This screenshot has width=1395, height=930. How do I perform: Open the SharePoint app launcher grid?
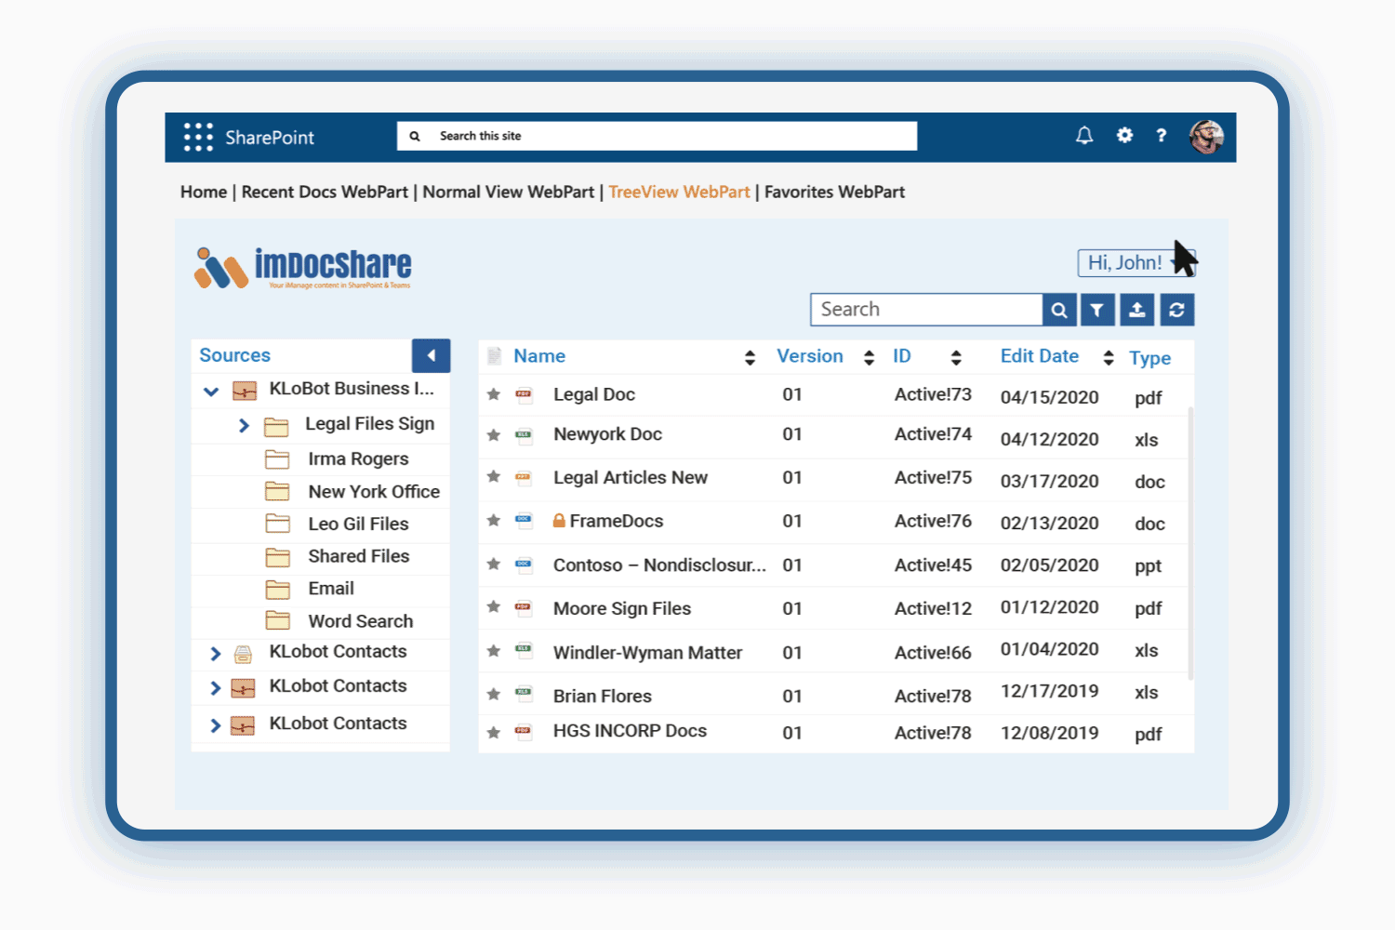coord(198,137)
